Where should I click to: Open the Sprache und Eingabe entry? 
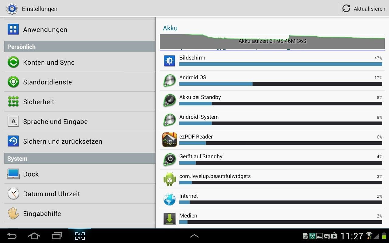point(80,122)
